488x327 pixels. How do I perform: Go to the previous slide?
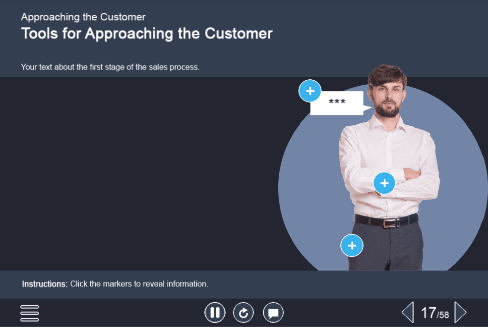[x=407, y=313]
